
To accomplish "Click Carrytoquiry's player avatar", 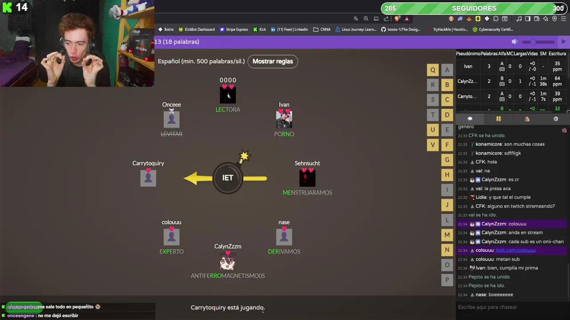I will tap(148, 178).
